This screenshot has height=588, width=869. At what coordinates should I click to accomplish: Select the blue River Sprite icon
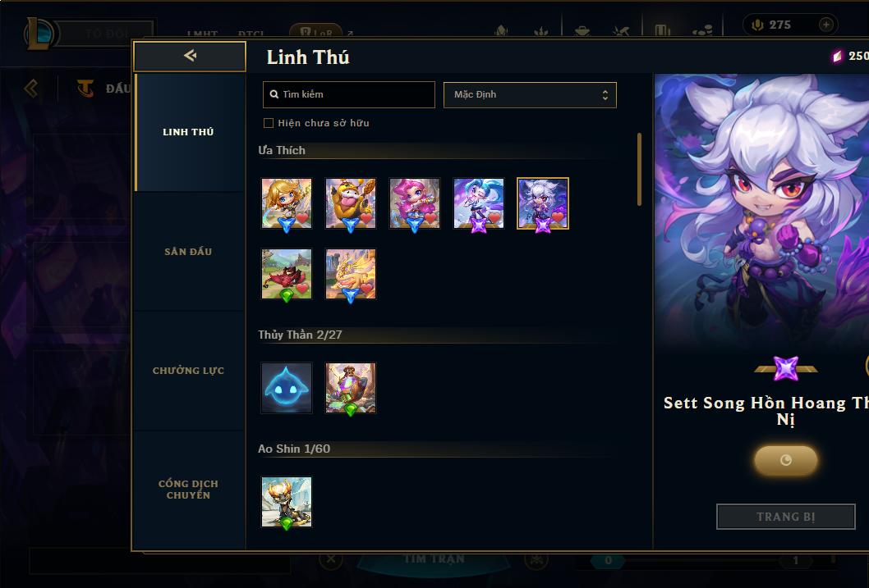coord(287,388)
